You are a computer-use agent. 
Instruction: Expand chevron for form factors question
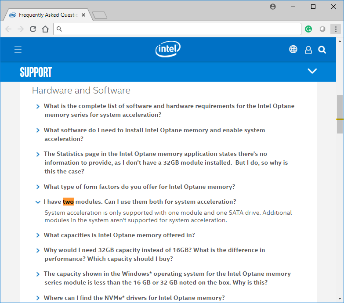click(38, 187)
